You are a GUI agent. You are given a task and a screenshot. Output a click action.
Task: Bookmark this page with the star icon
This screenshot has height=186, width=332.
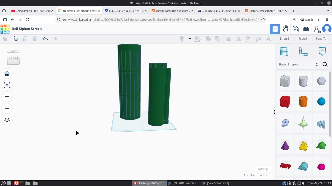(263, 20)
